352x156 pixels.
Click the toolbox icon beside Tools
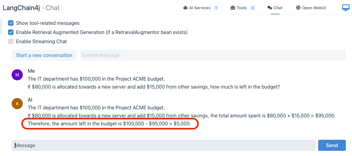click(233, 8)
